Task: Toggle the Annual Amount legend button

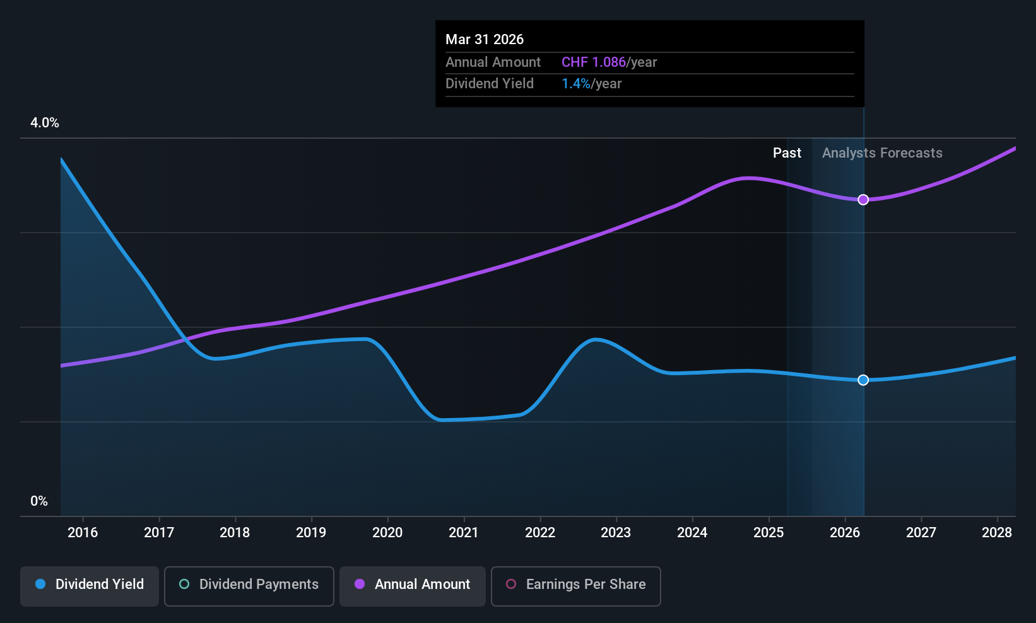Action: (x=413, y=586)
